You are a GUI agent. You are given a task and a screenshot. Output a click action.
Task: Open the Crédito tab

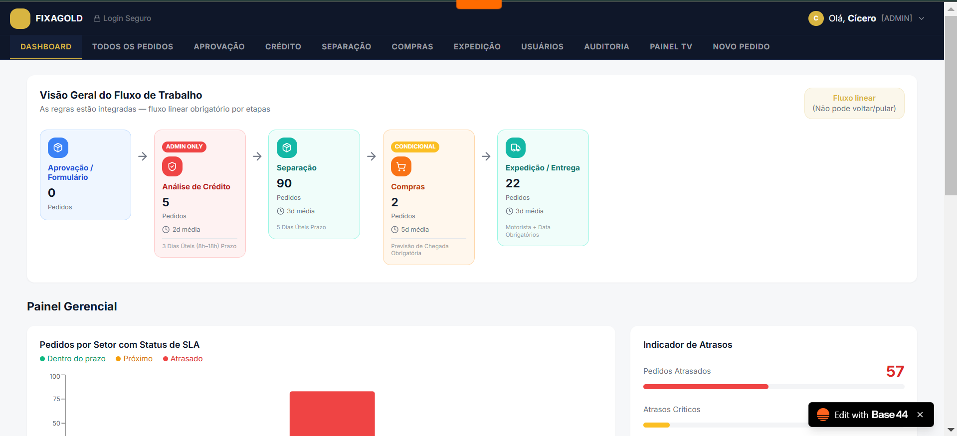283,47
